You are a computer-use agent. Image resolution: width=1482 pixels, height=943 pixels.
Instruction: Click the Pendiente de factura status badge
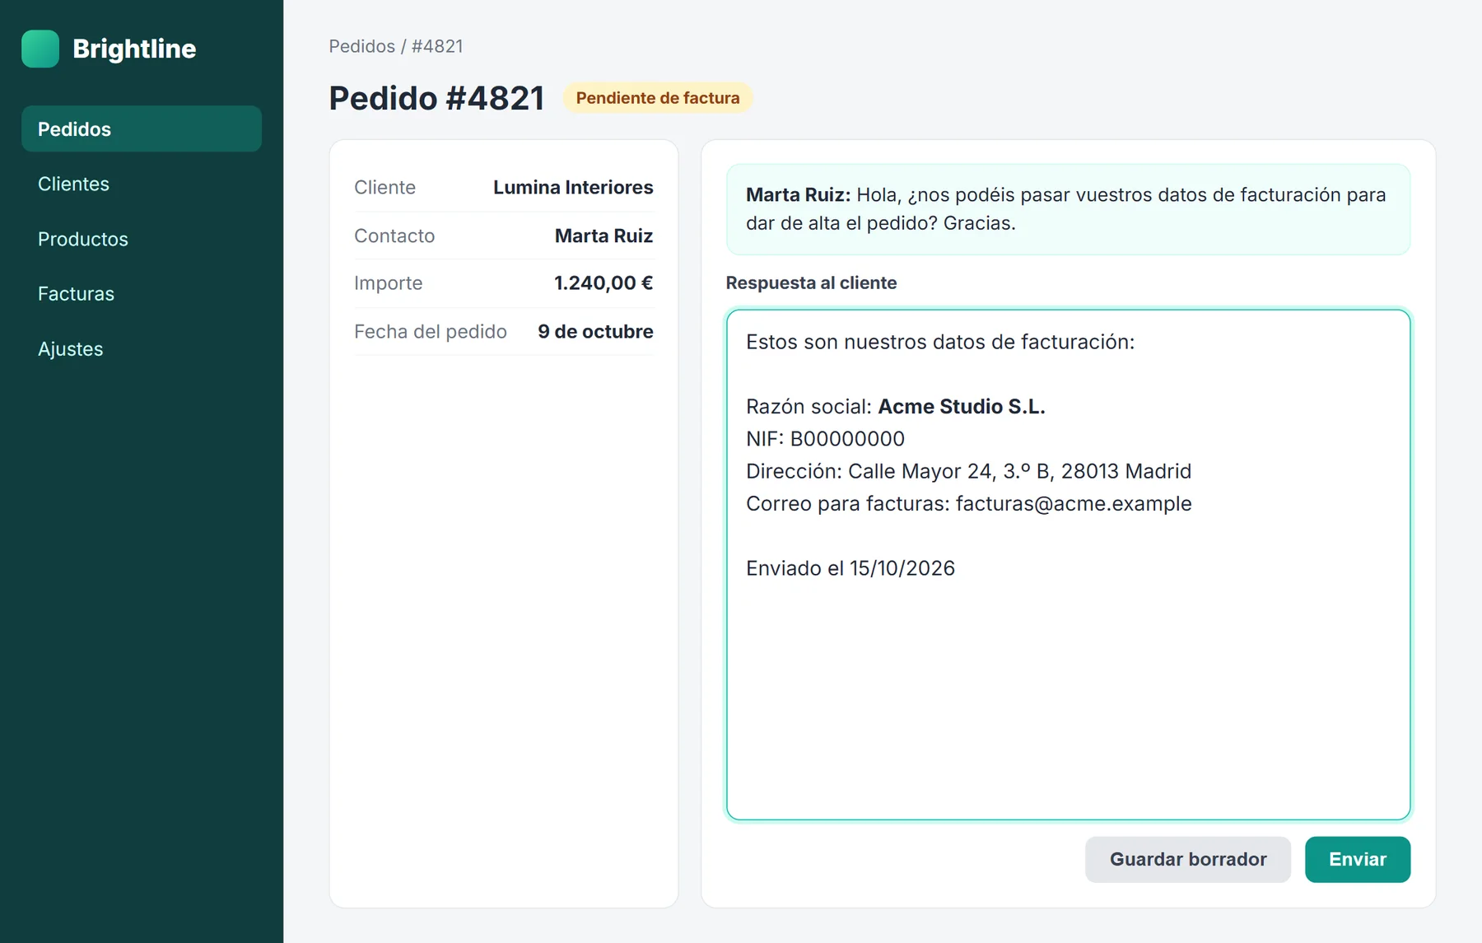658,98
